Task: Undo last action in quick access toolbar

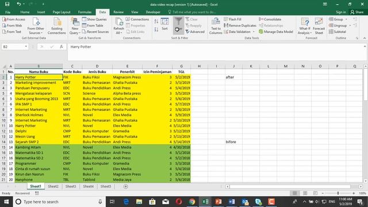Action: (x=19, y=4)
